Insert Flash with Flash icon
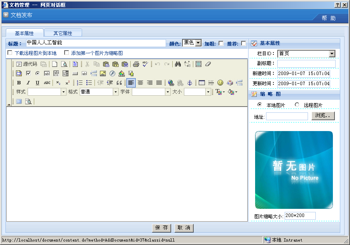Screen dimensions: 350x245 click(x=112, y=73)
